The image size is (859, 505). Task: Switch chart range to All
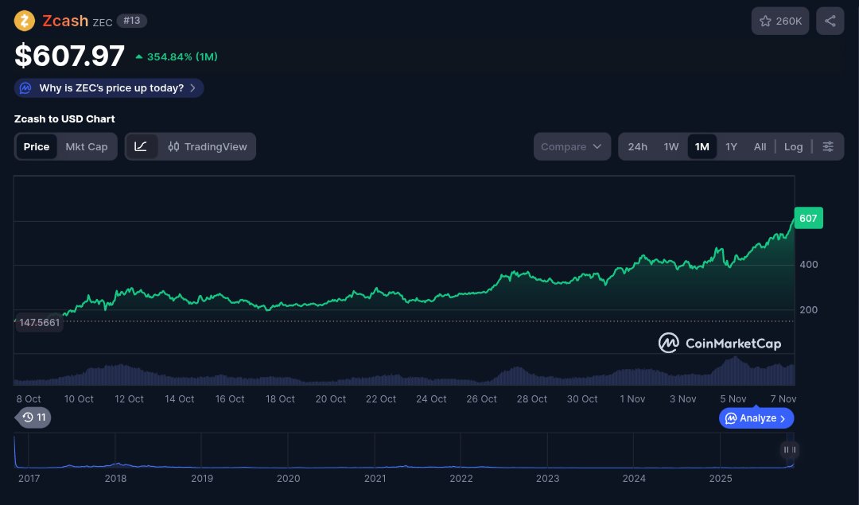[x=760, y=147]
